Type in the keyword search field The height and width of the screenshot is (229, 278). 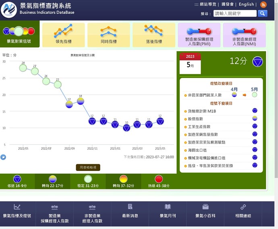[x=235, y=13]
